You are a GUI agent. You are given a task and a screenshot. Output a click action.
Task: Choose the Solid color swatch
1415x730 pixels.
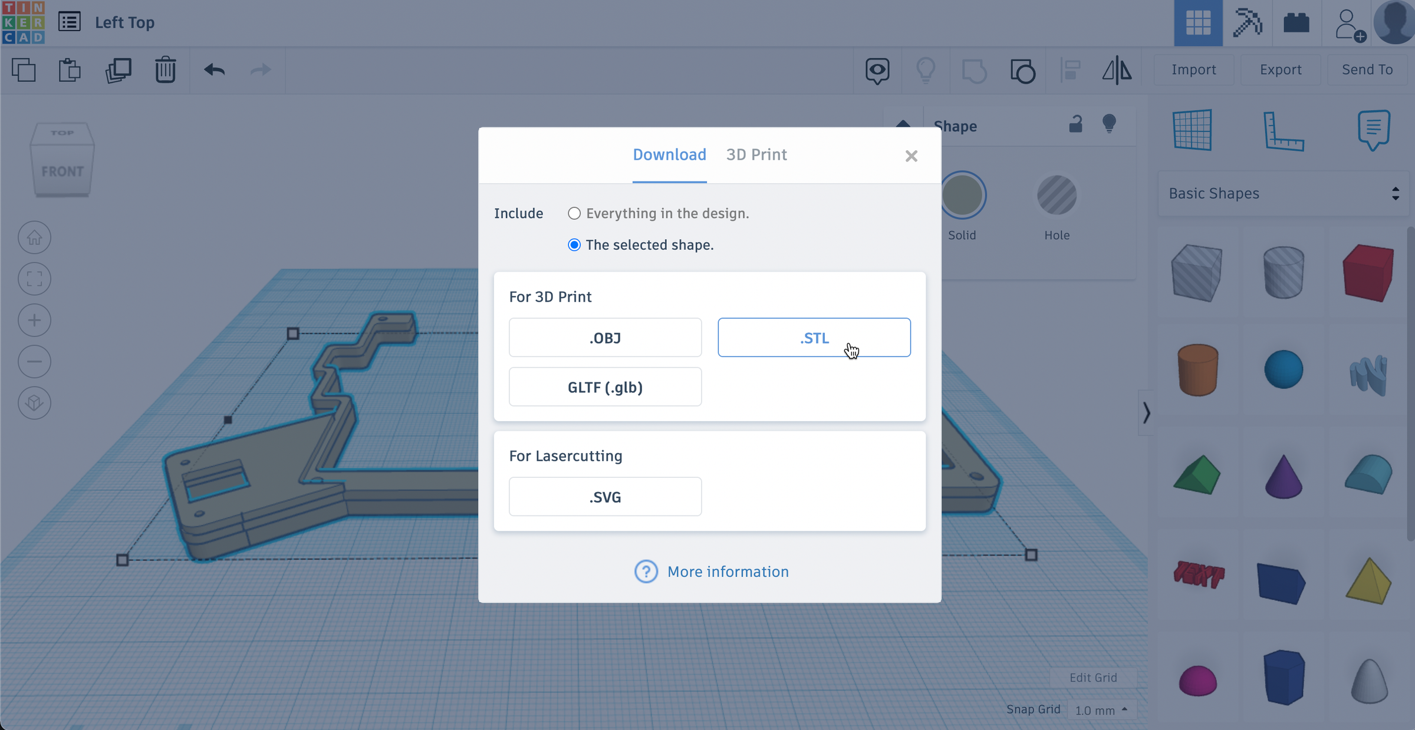click(x=962, y=195)
